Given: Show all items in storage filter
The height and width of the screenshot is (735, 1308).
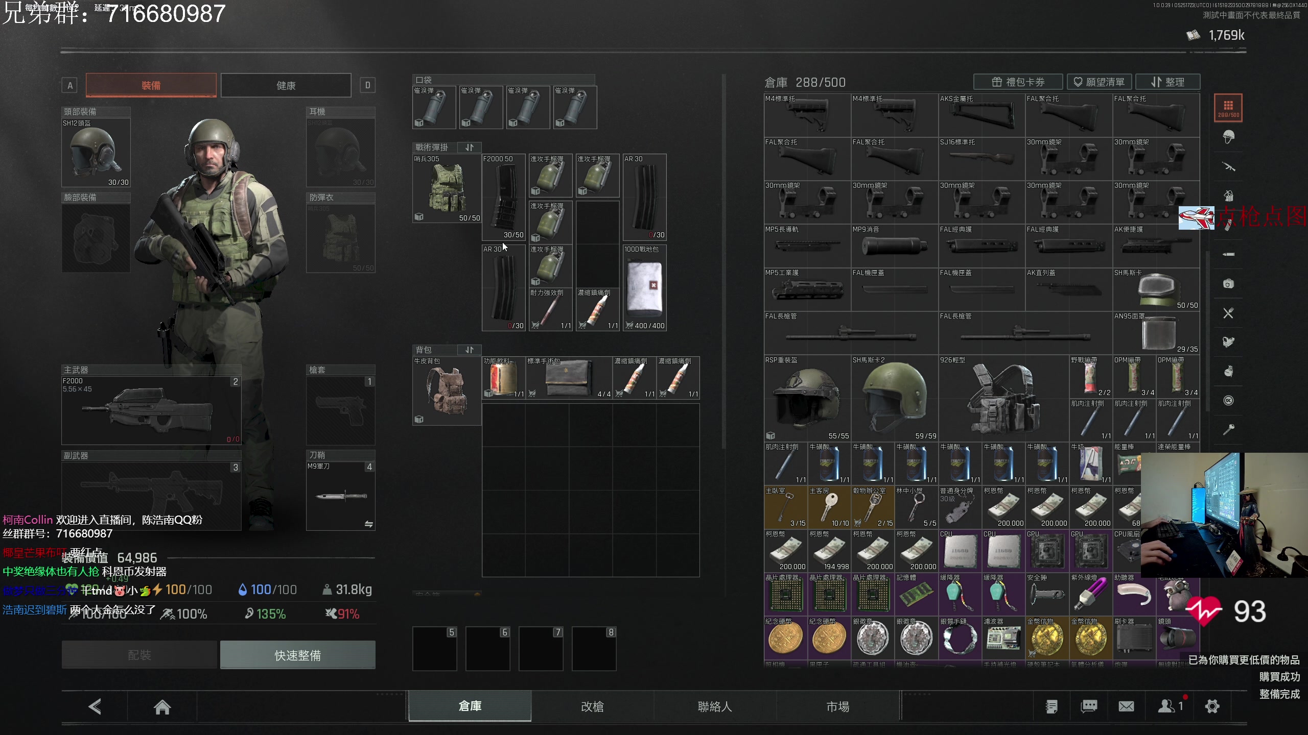Looking at the screenshot, I should point(1228,108).
